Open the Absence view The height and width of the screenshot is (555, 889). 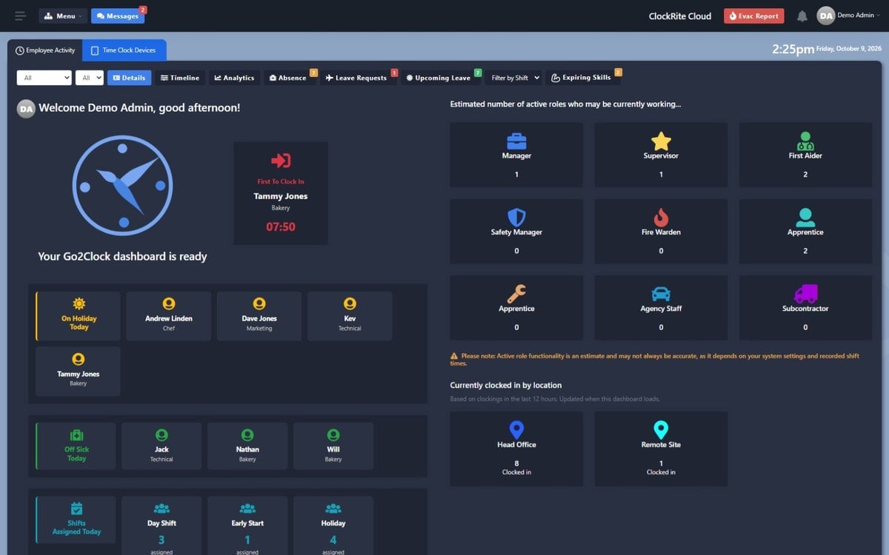point(288,78)
